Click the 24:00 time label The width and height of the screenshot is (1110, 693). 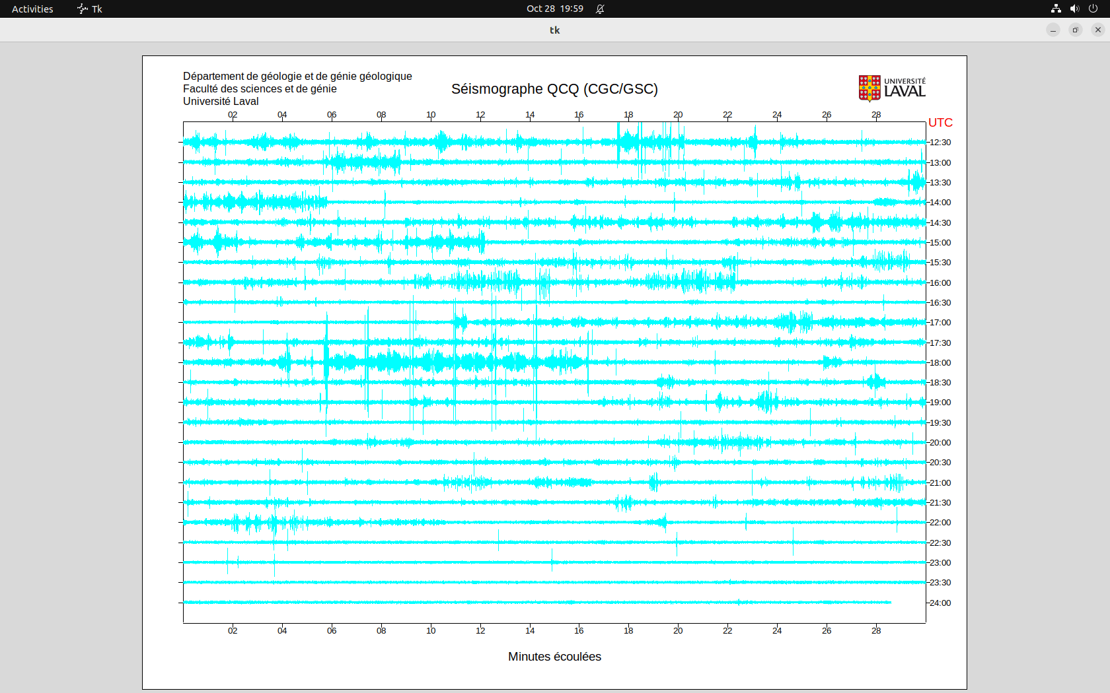click(x=940, y=603)
